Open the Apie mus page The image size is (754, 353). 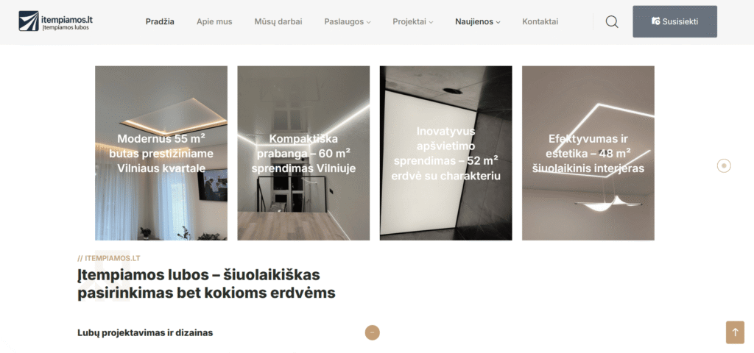click(x=214, y=21)
